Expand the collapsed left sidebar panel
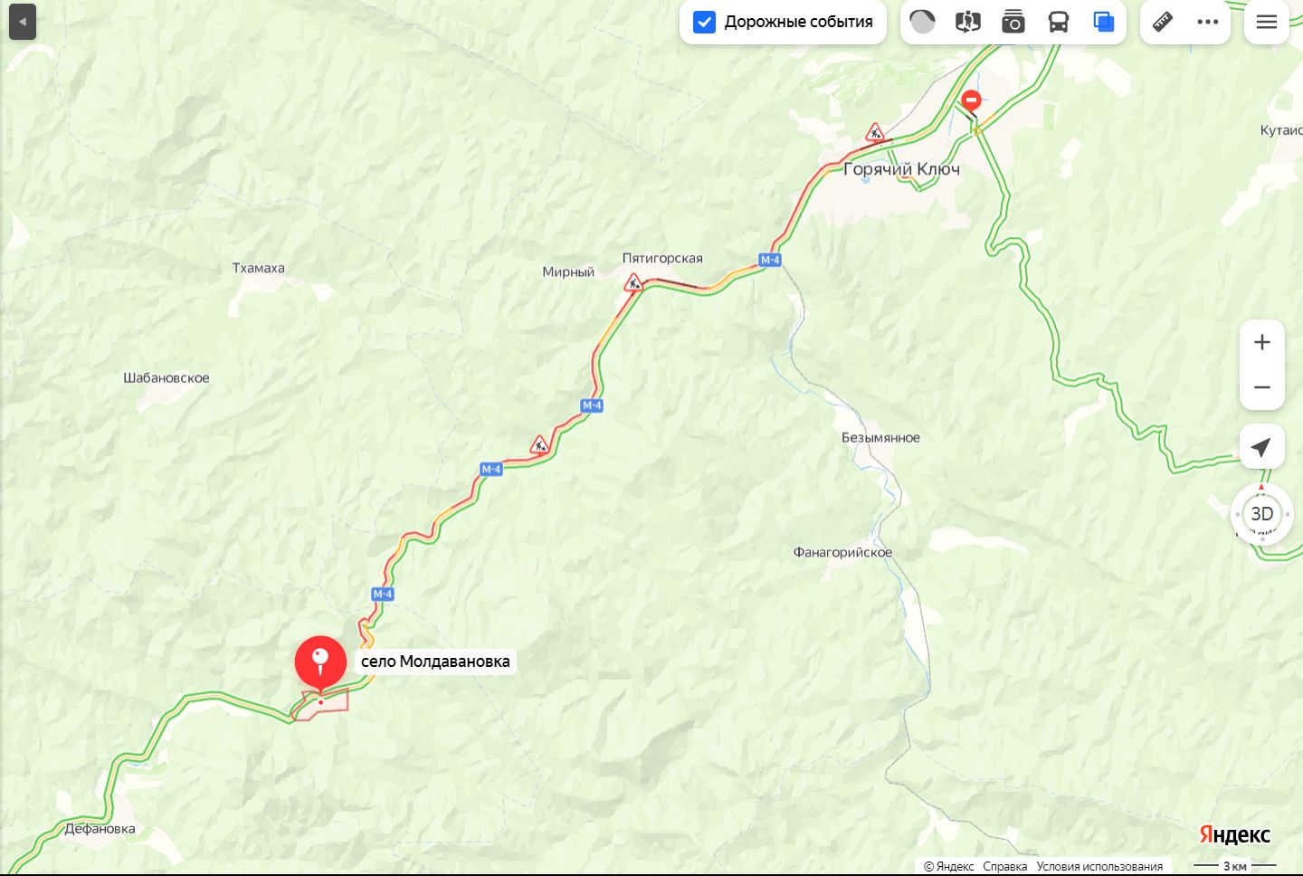1303x876 pixels. [x=23, y=22]
